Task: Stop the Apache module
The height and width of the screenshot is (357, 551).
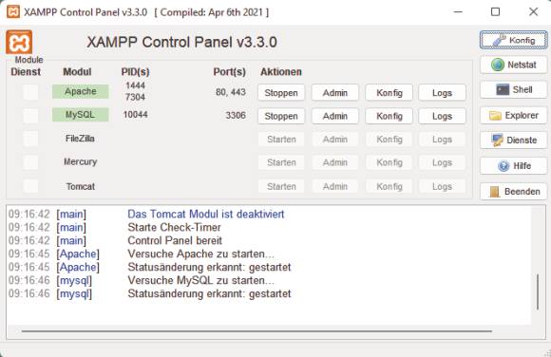Action: point(281,93)
